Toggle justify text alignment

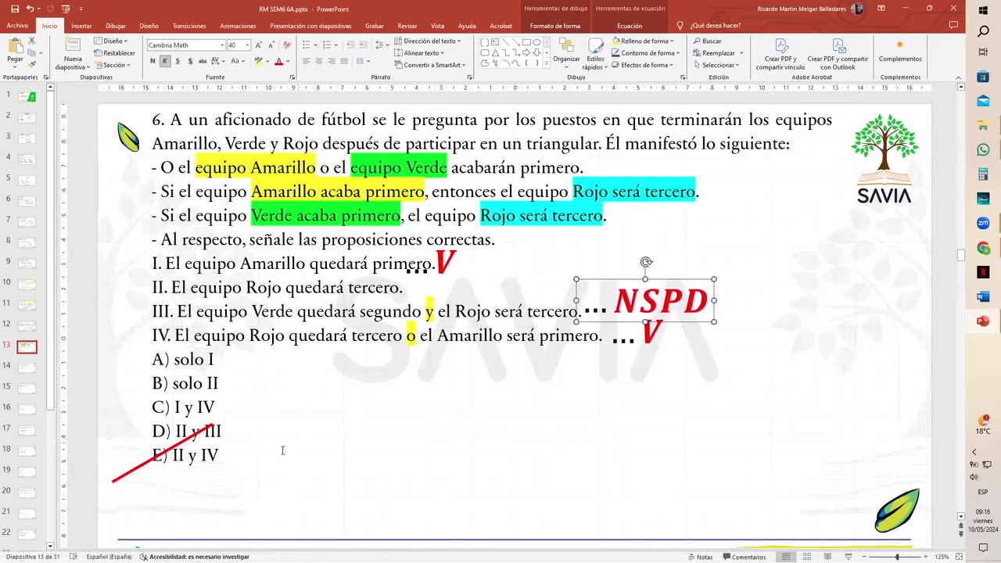(344, 61)
